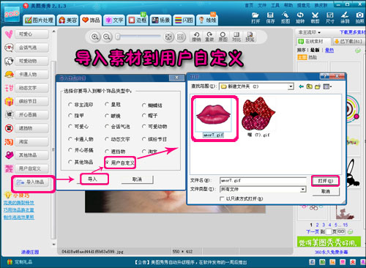Click the Redo (重做) icon

209,37
